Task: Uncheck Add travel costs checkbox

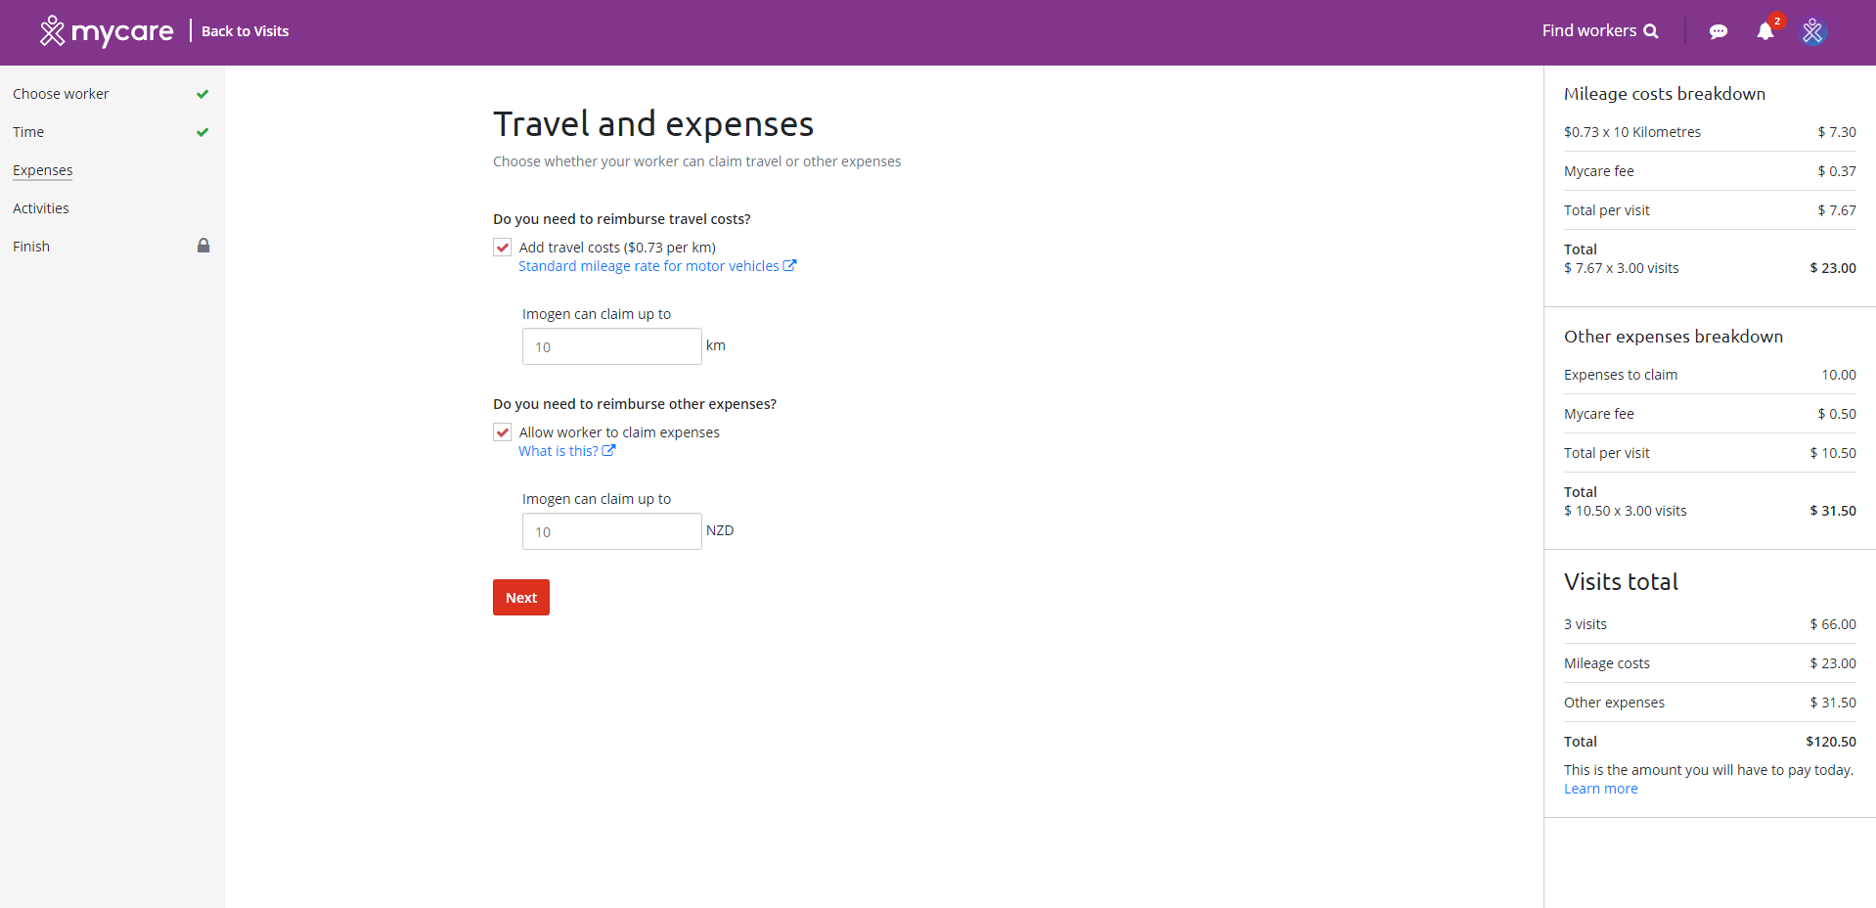Action: click(503, 248)
